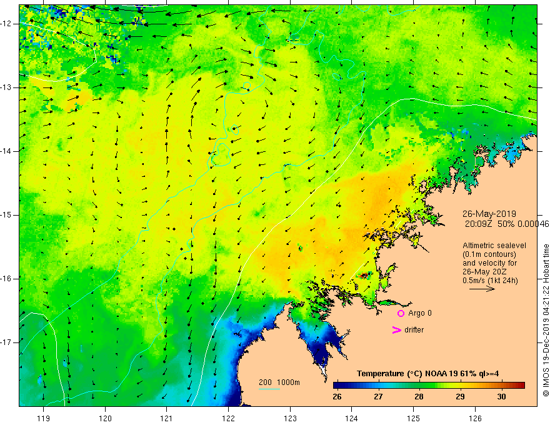The width and height of the screenshot is (550, 425).
Task: Click latitude axis label '-15'
Action: point(7,215)
